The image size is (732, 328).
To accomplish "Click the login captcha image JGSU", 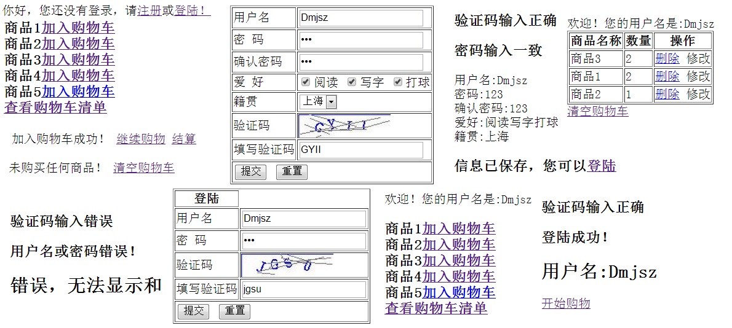I will (x=287, y=265).
